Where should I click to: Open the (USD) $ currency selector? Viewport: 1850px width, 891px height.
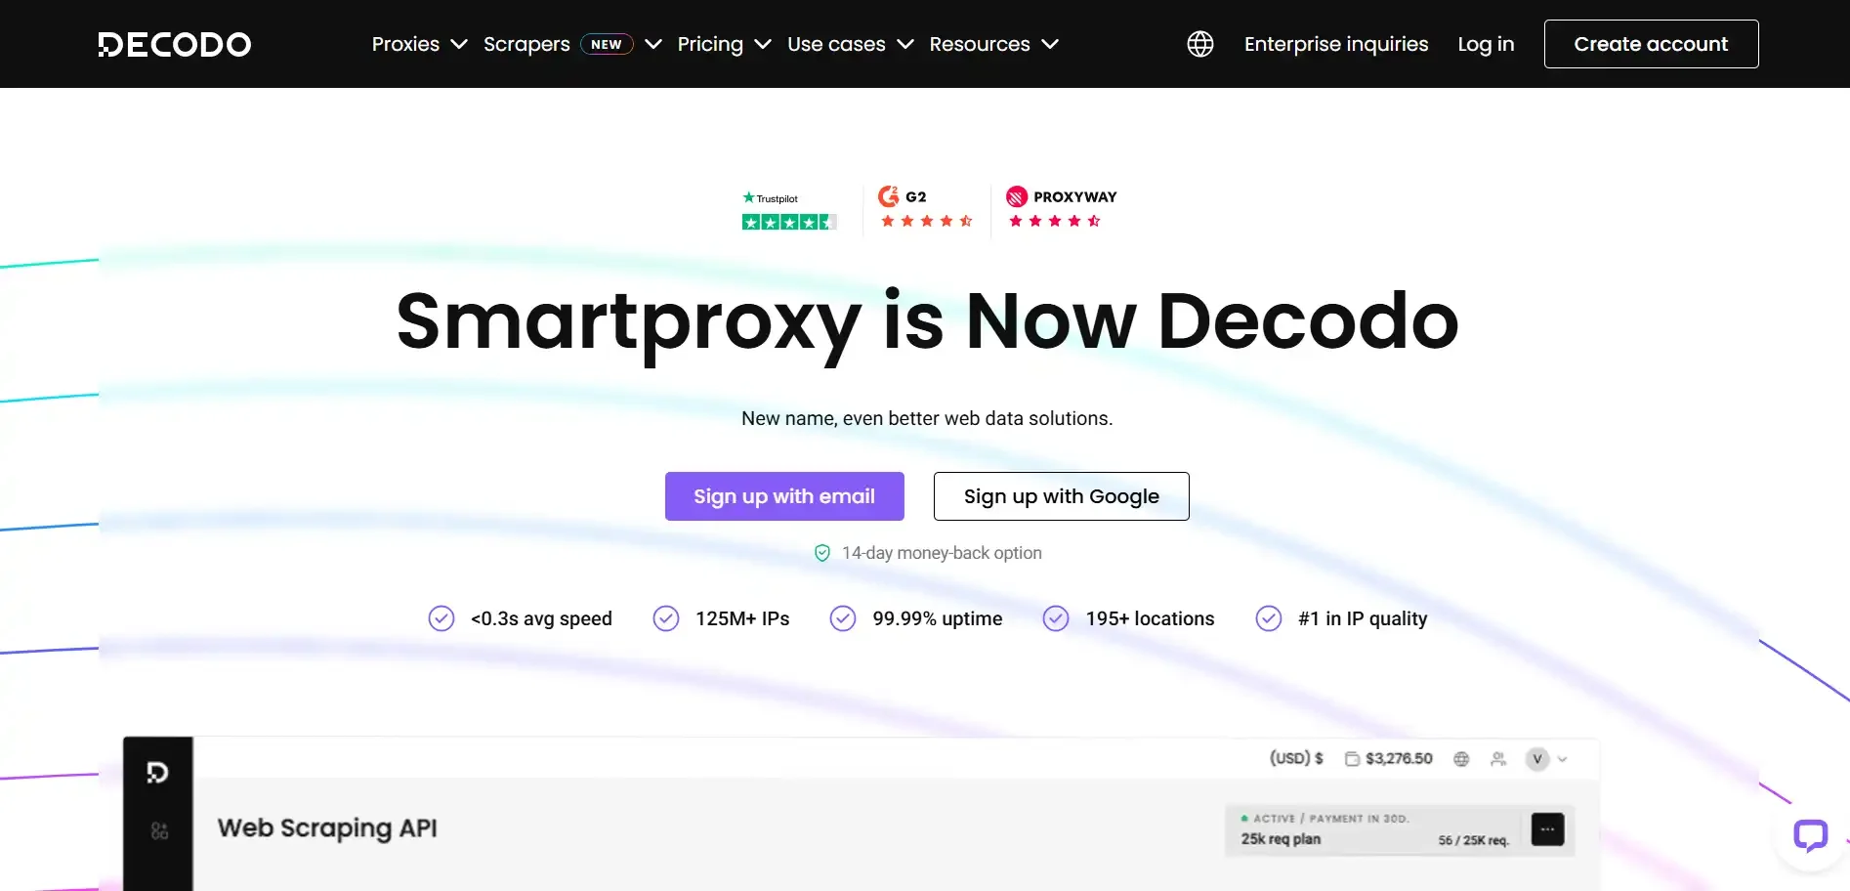(x=1296, y=758)
